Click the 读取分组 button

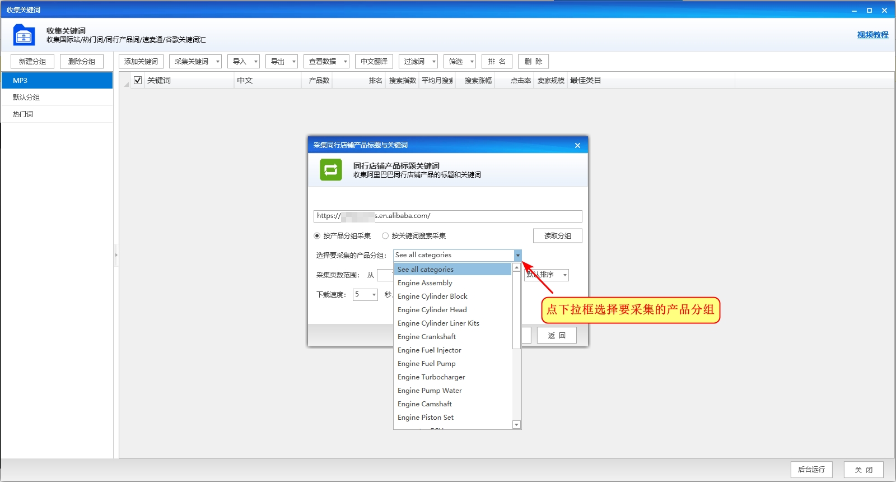pos(557,236)
